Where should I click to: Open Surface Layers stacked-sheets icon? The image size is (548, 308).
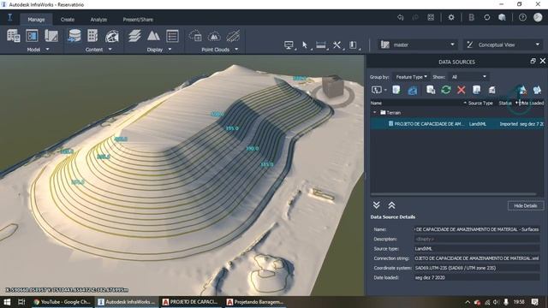(134, 36)
